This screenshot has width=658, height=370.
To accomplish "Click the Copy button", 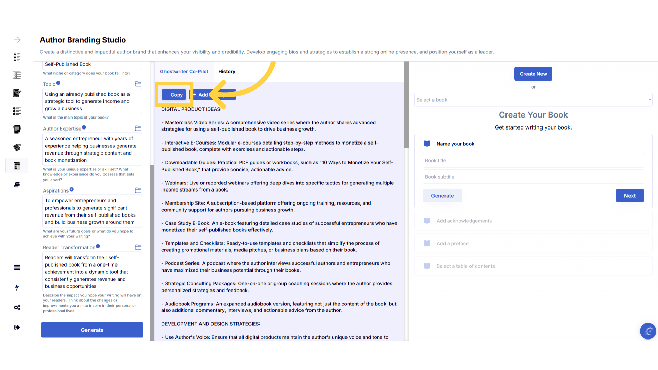I will [174, 95].
